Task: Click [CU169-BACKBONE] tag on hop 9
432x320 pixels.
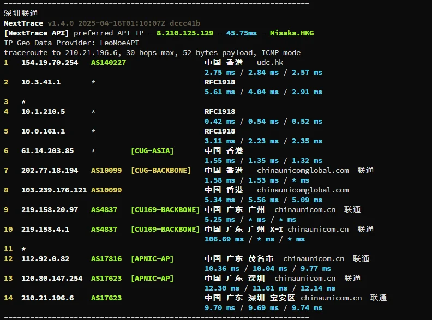Action: point(165,209)
